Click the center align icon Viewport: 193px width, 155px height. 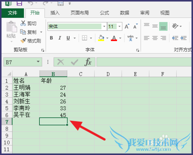point(155,38)
